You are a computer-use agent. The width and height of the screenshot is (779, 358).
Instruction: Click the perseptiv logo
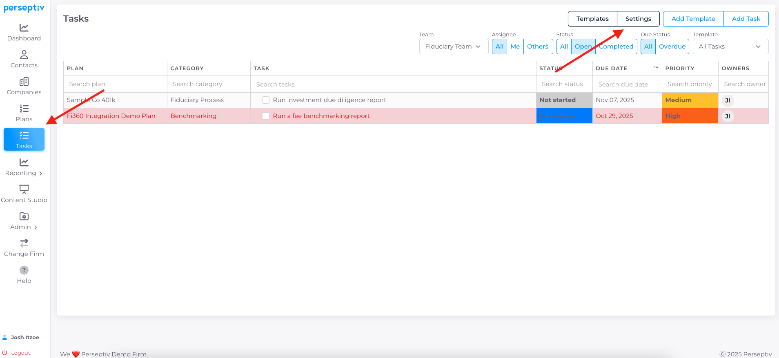pos(24,8)
